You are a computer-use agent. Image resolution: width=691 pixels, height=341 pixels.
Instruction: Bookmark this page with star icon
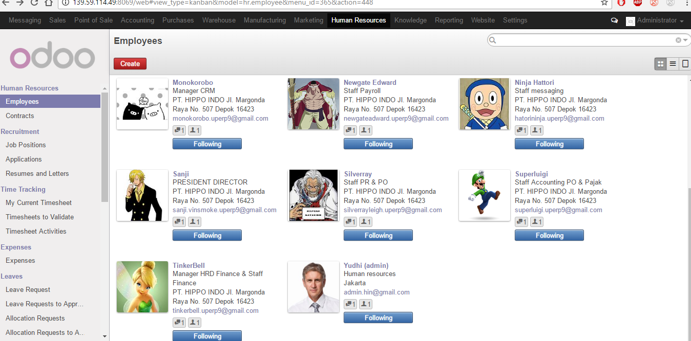tap(604, 3)
